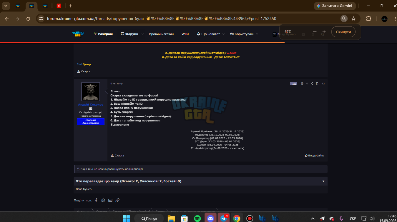Screen dimensions: 397x222
Task: Click the 6 хв. тому timestamp
Action: 117,84
